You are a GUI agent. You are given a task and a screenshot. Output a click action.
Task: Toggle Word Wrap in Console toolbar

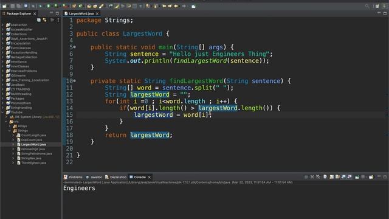point(337,177)
